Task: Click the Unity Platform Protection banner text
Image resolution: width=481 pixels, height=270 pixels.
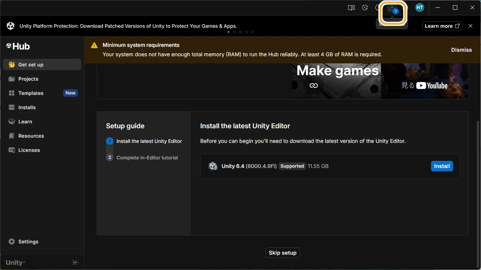Action: [128, 26]
